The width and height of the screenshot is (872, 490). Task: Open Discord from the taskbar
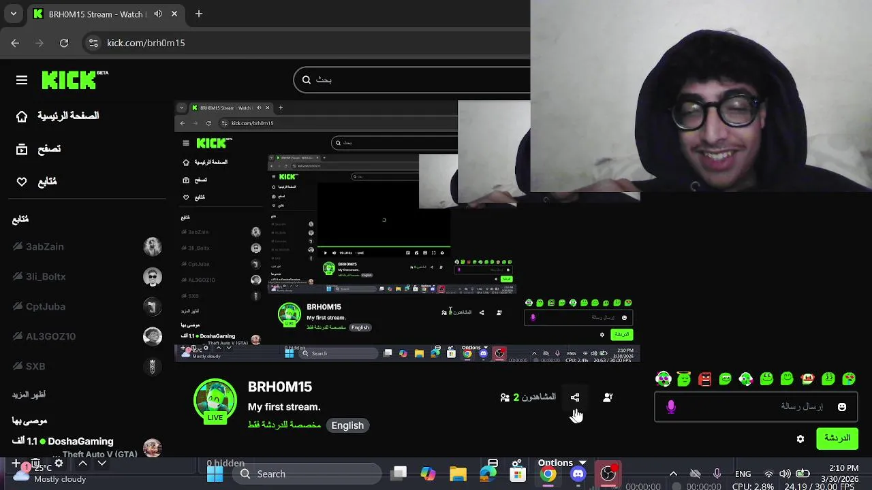click(x=578, y=474)
